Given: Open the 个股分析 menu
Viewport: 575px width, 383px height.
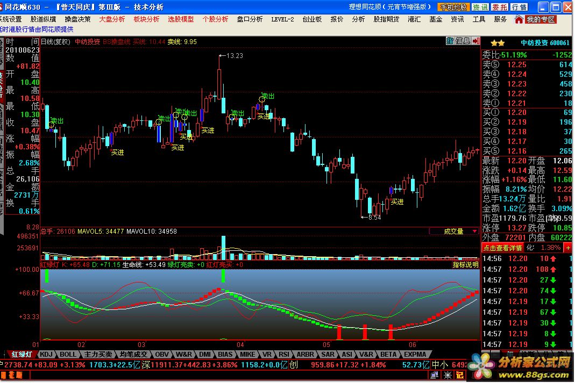Looking at the screenshot, I should (215, 19).
